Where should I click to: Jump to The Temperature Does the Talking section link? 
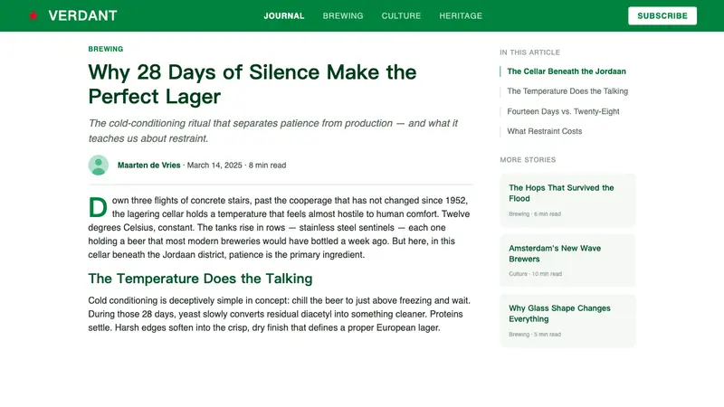tap(567, 91)
